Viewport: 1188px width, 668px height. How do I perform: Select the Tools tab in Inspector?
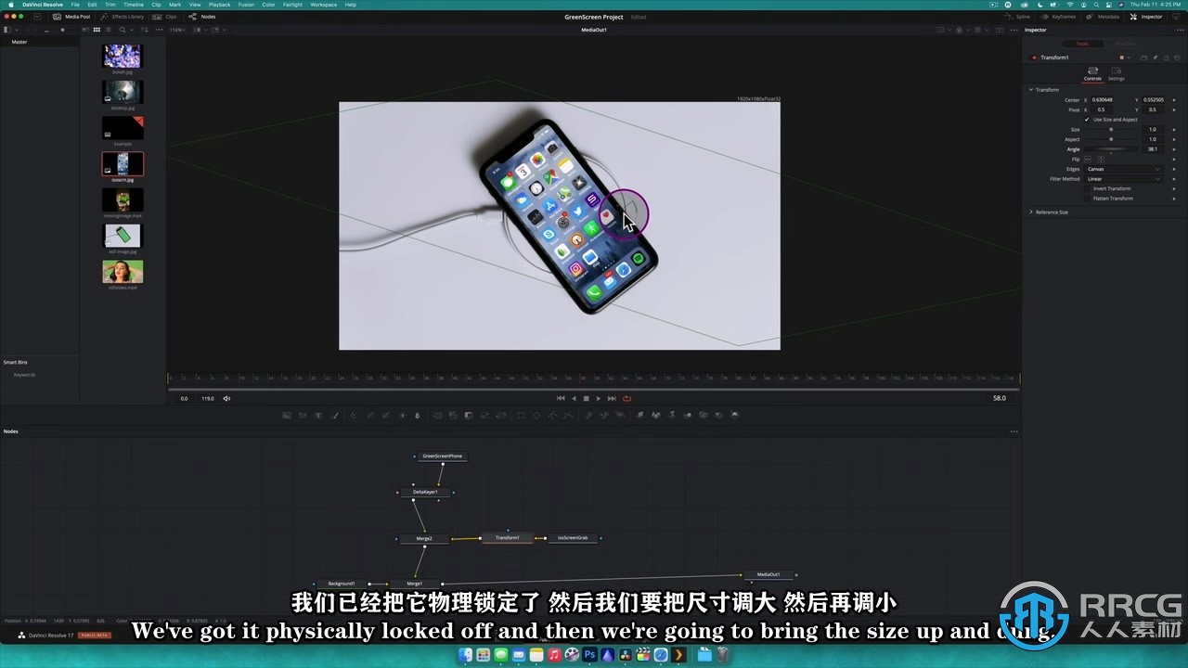[1082, 44]
